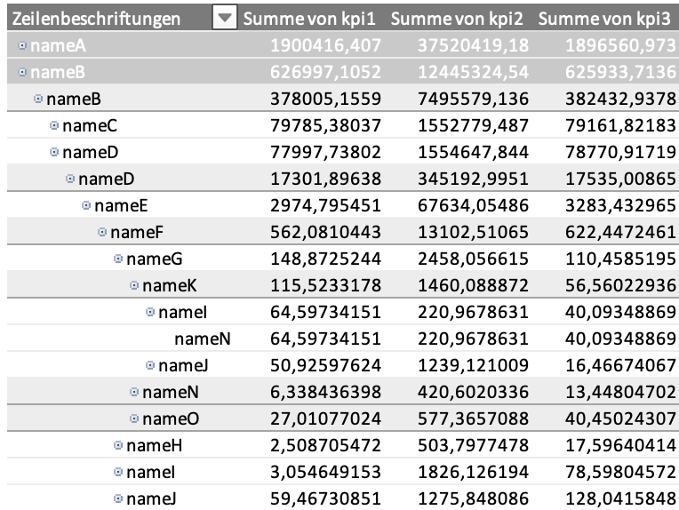Click the kpi2 value 1239,121009
Image resolution: width=679 pixels, height=510 pixels.
[x=474, y=365]
